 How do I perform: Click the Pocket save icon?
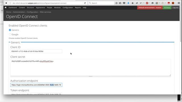124,3
